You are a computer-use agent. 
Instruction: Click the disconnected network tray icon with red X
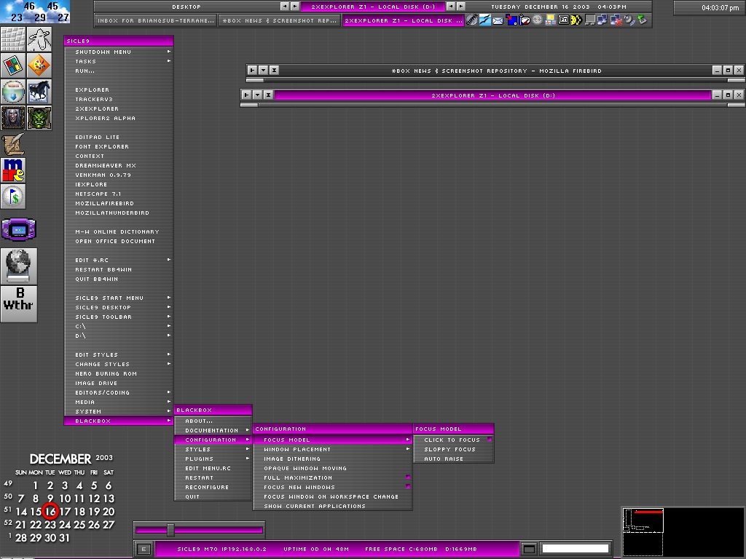(616, 20)
